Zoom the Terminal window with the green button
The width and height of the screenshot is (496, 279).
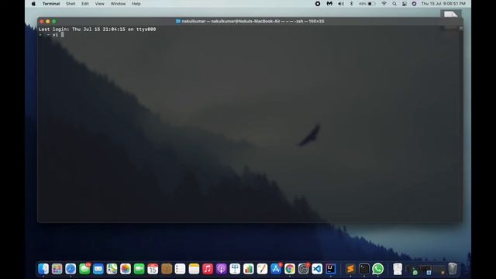[54, 22]
